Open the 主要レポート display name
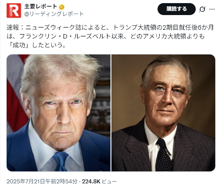221x186 pixels. pos(41,7)
